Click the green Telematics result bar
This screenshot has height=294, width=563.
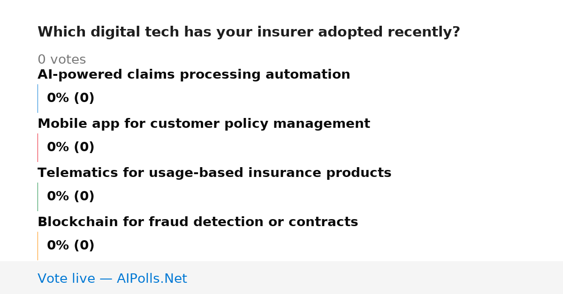pos(38,197)
